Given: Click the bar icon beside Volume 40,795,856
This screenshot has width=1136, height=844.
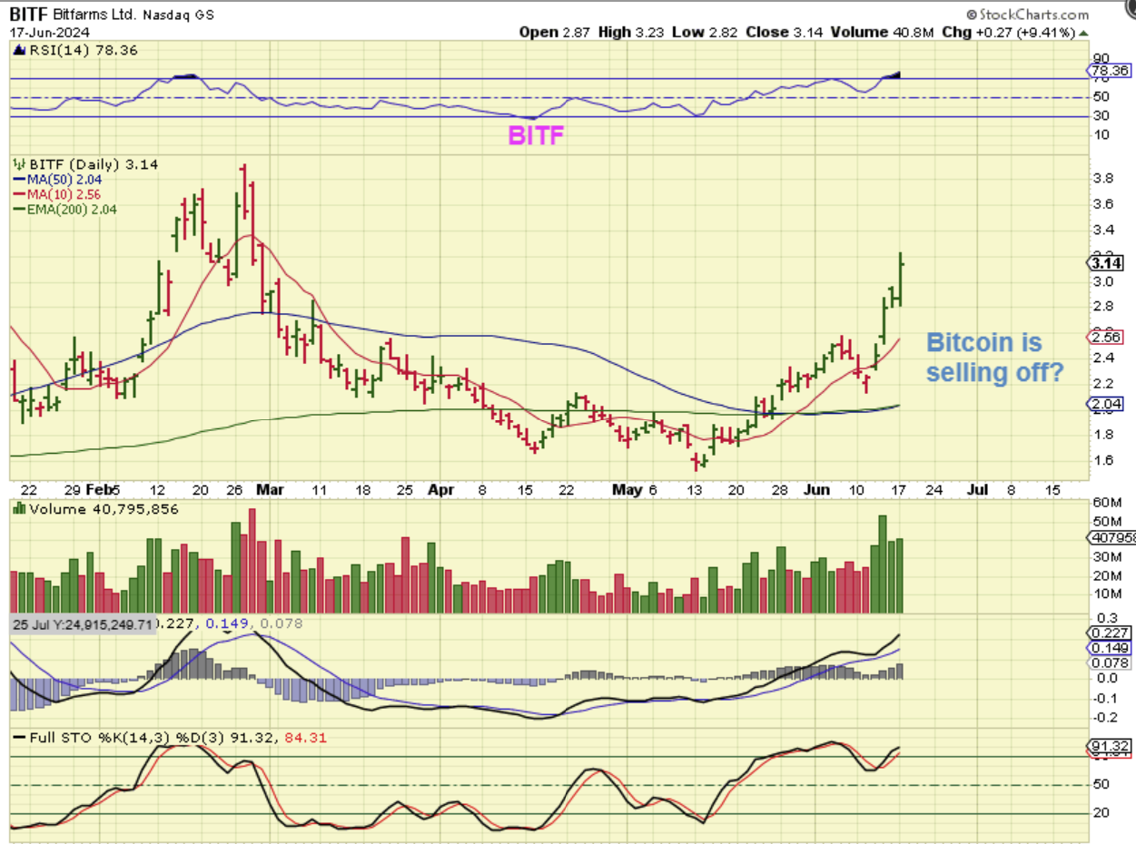Looking at the screenshot, I should pos(17,509).
